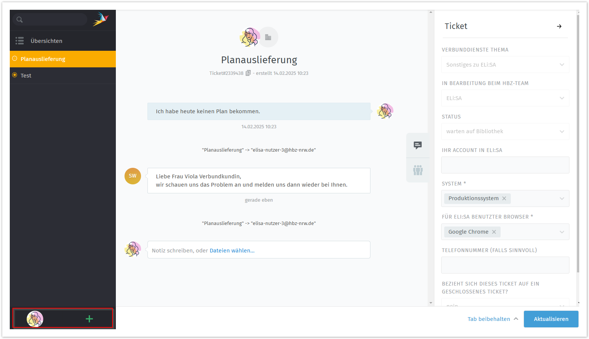Click the organization building icon in the header

268,37
